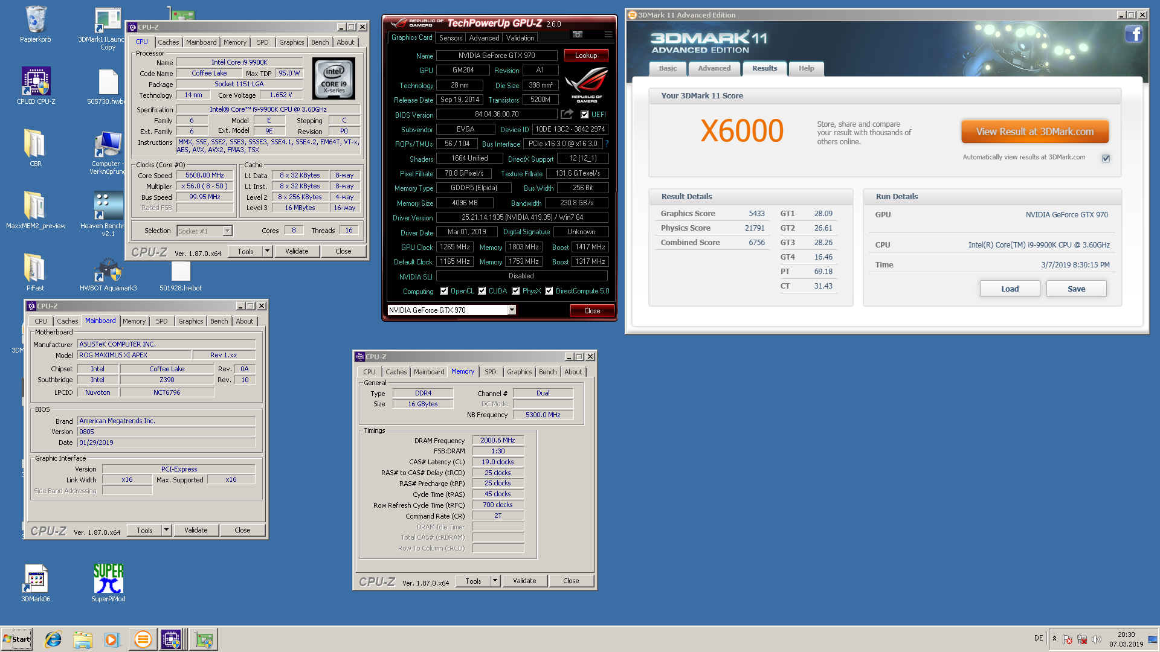This screenshot has width=1160, height=652.
Task: Open Windows Media Player from the taskbar
Action: (x=112, y=639)
